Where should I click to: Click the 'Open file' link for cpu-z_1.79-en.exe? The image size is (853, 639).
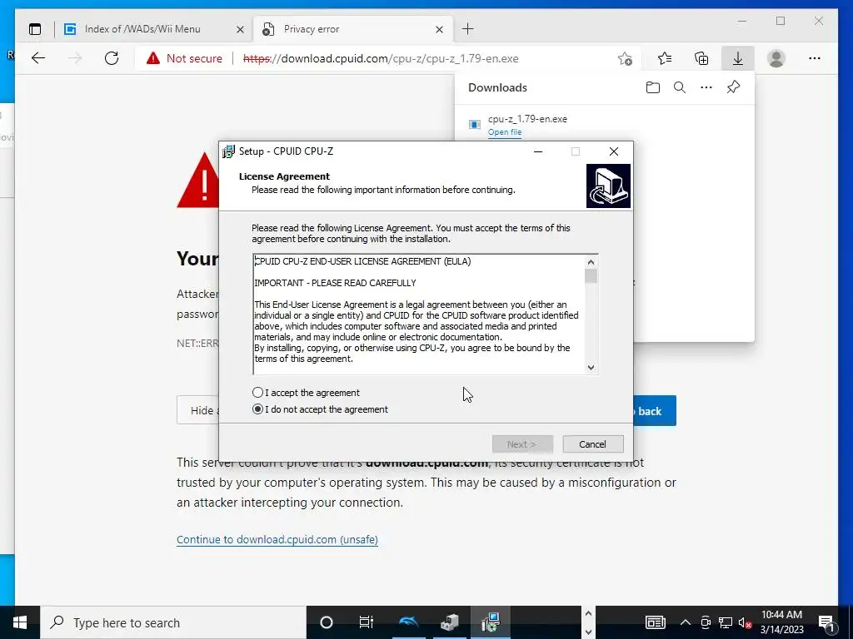click(x=504, y=132)
